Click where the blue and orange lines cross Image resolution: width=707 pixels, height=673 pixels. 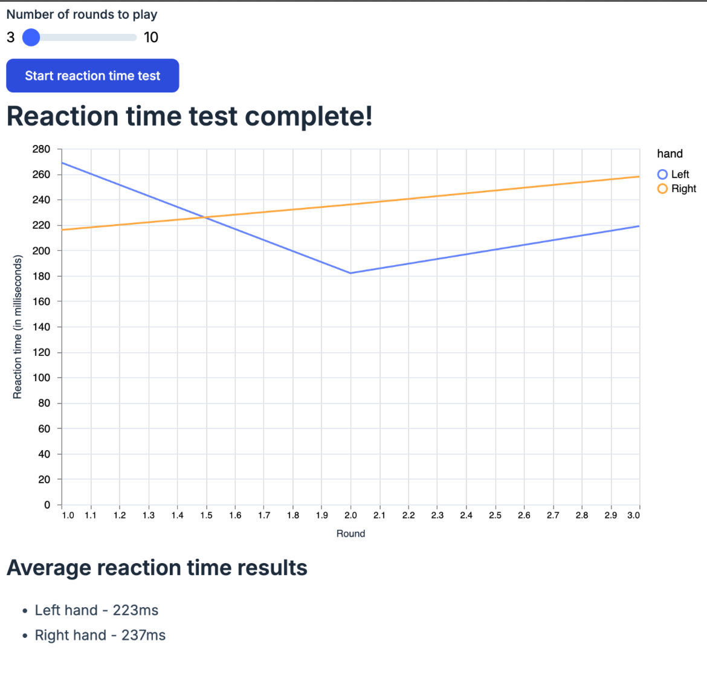(x=206, y=217)
